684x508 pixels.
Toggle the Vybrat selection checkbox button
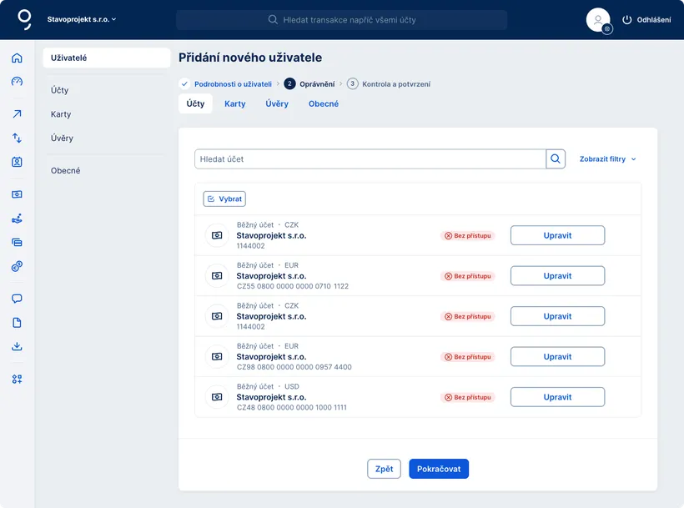pos(224,199)
